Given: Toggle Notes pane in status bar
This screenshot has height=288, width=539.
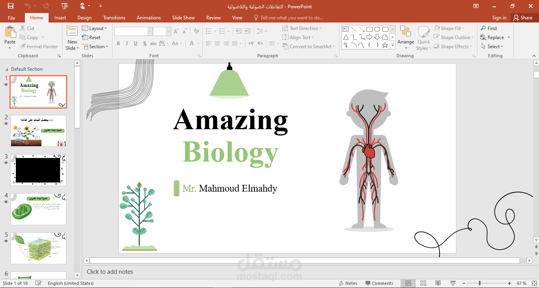Looking at the screenshot, I should pos(348,283).
